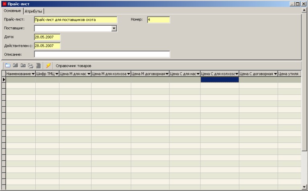Click the stacked folders icon in the toolbar
308x191 pixels.
[x=31, y=65]
